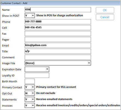Click the Title field containing a/p
The width and height of the screenshot is (121, 110).
(x=58, y=51)
